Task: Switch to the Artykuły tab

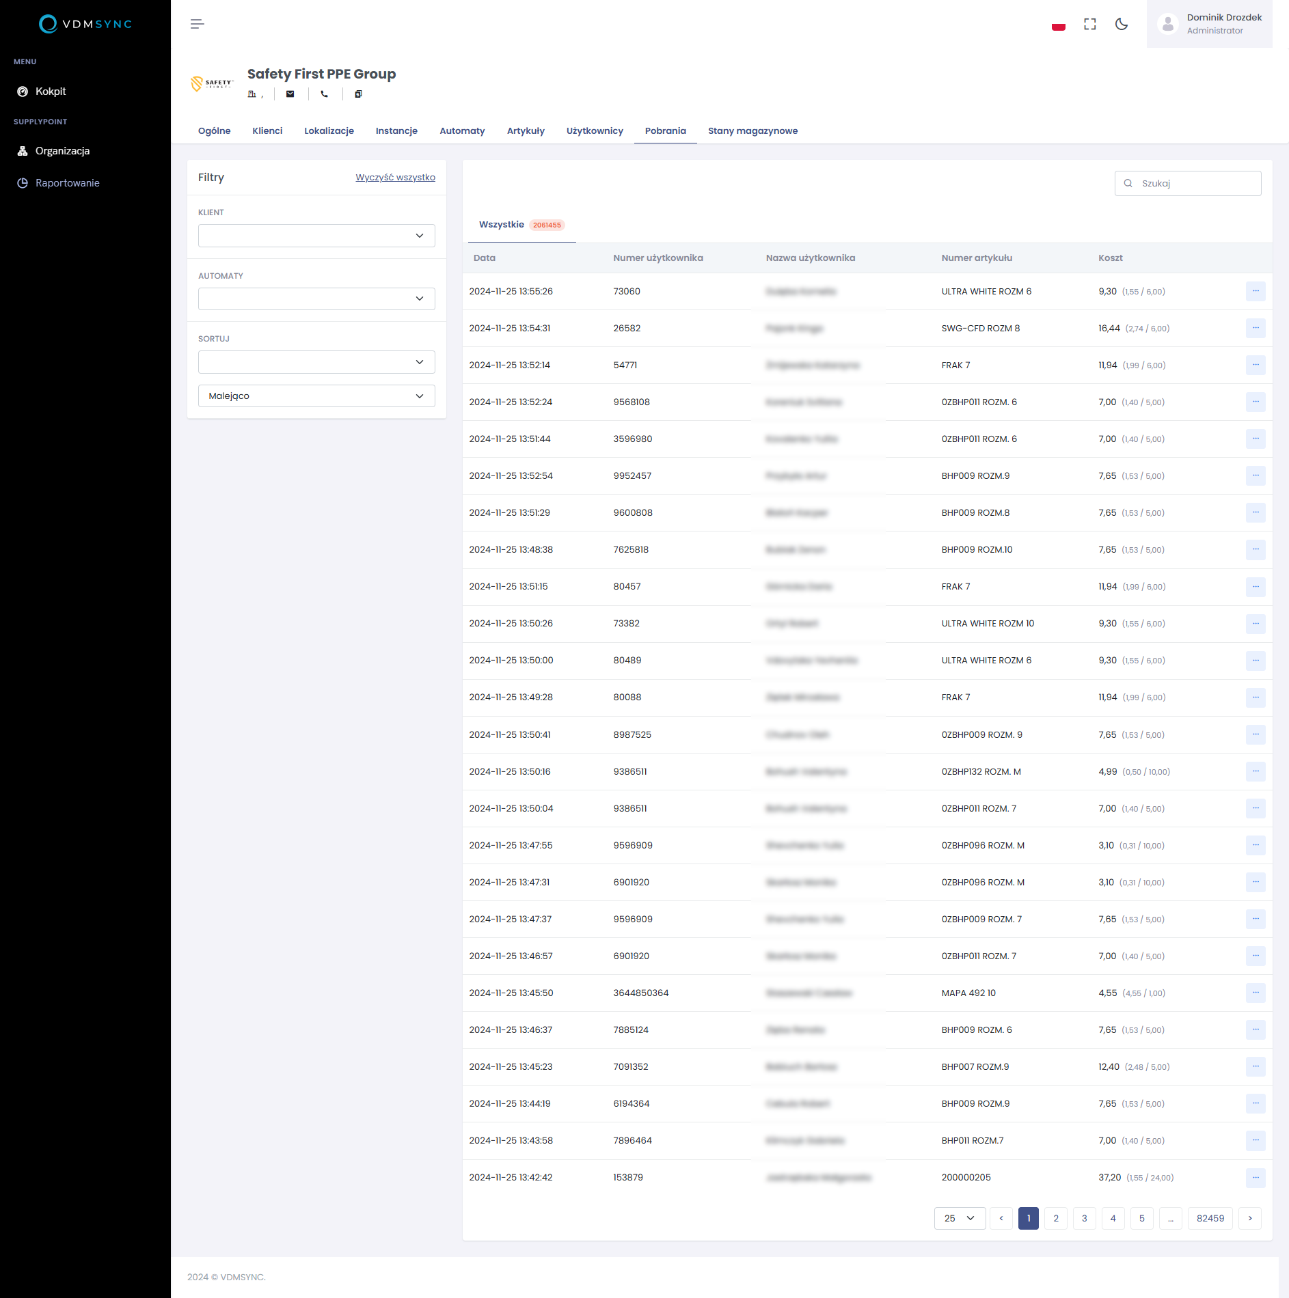Action: pos(526,131)
